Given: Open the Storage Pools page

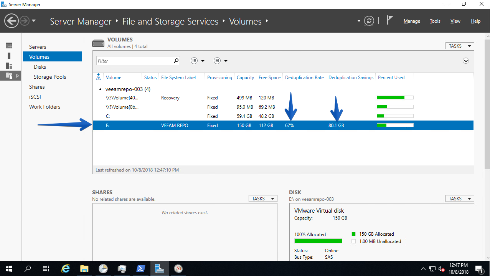Looking at the screenshot, I should coord(50,77).
